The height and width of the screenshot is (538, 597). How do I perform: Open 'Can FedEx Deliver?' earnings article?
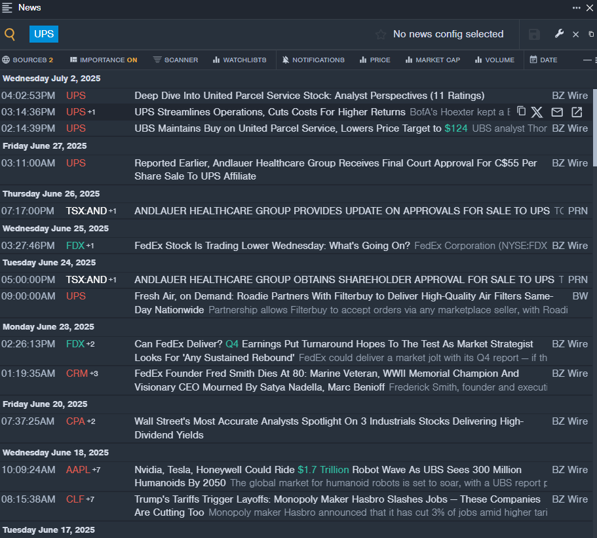(x=334, y=351)
